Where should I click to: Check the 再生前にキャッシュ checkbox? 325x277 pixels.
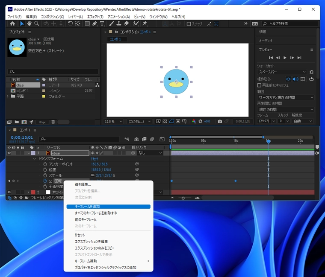259,85
